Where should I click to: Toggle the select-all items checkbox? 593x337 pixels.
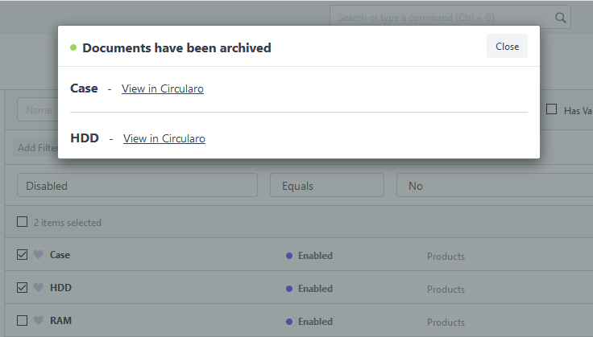(23, 221)
